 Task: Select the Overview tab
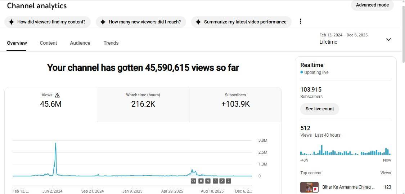(17, 43)
